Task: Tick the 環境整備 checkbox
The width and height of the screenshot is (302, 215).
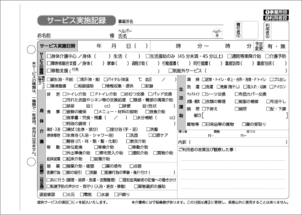Action: (49, 86)
